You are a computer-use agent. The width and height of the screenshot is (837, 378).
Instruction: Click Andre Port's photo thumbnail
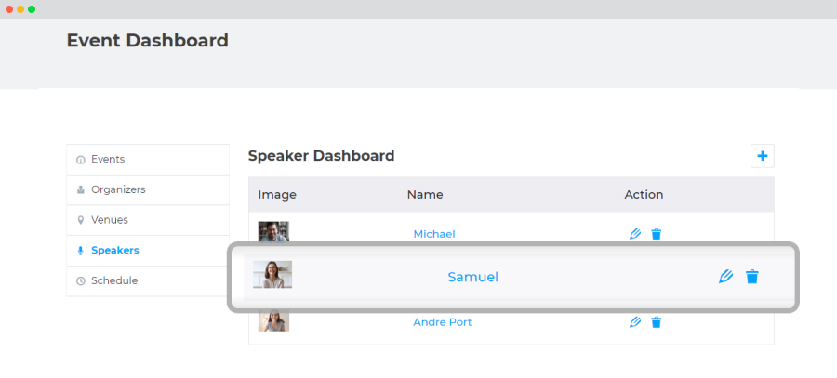pos(273,320)
